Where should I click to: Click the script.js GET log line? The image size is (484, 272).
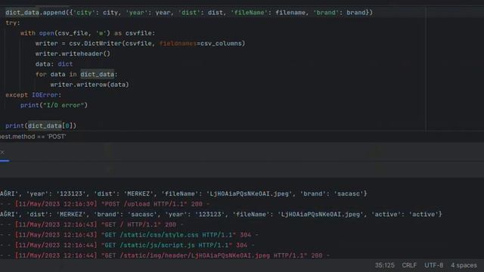pyautogui.click(x=128, y=245)
